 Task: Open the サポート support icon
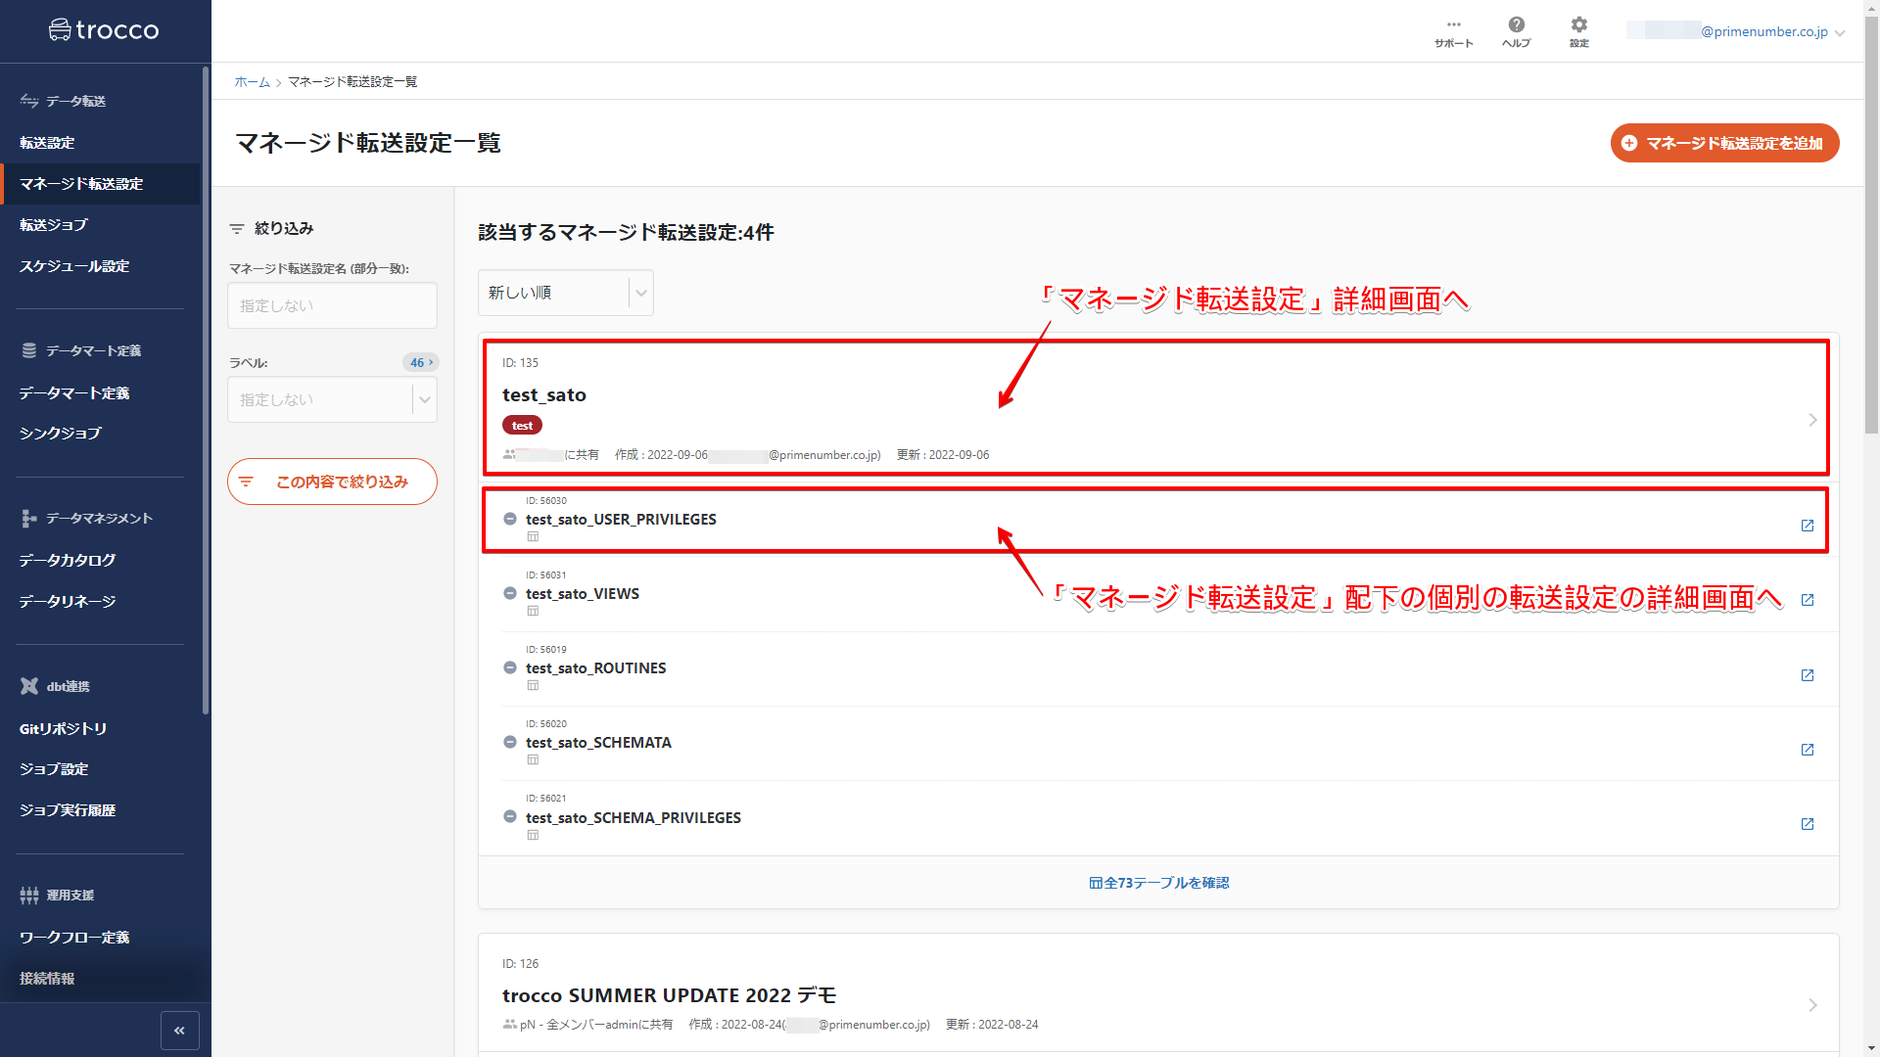(1453, 31)
